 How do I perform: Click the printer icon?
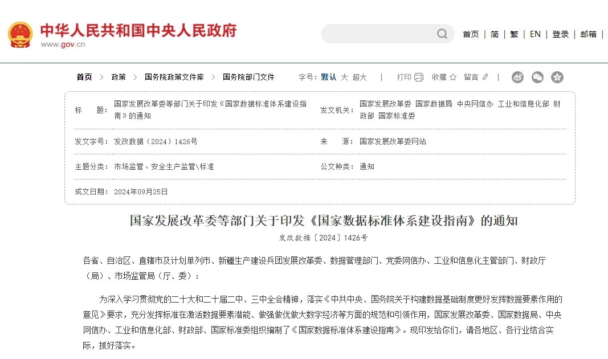419,77
